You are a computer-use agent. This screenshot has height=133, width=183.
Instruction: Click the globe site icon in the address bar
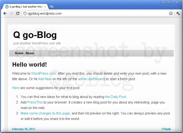pyautogui.click(x=25, y=14)
